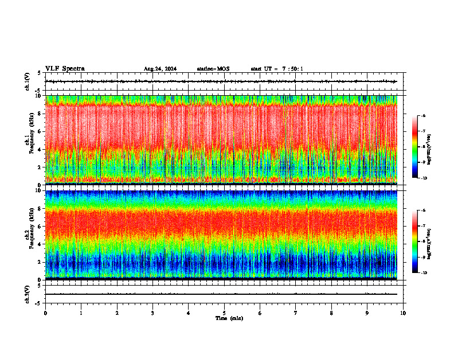454x351 pixels.
Task: Click the "station=MOS" header label
Action: [213, 69]
